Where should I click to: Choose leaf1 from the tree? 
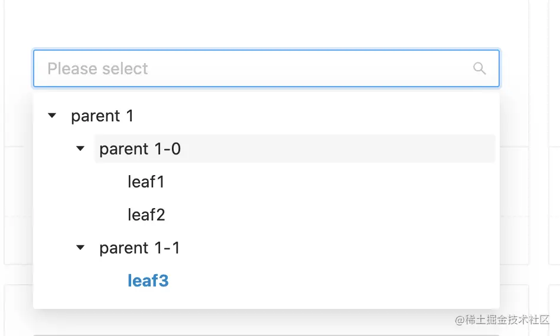pyautogui.click(x=146, y=182)
